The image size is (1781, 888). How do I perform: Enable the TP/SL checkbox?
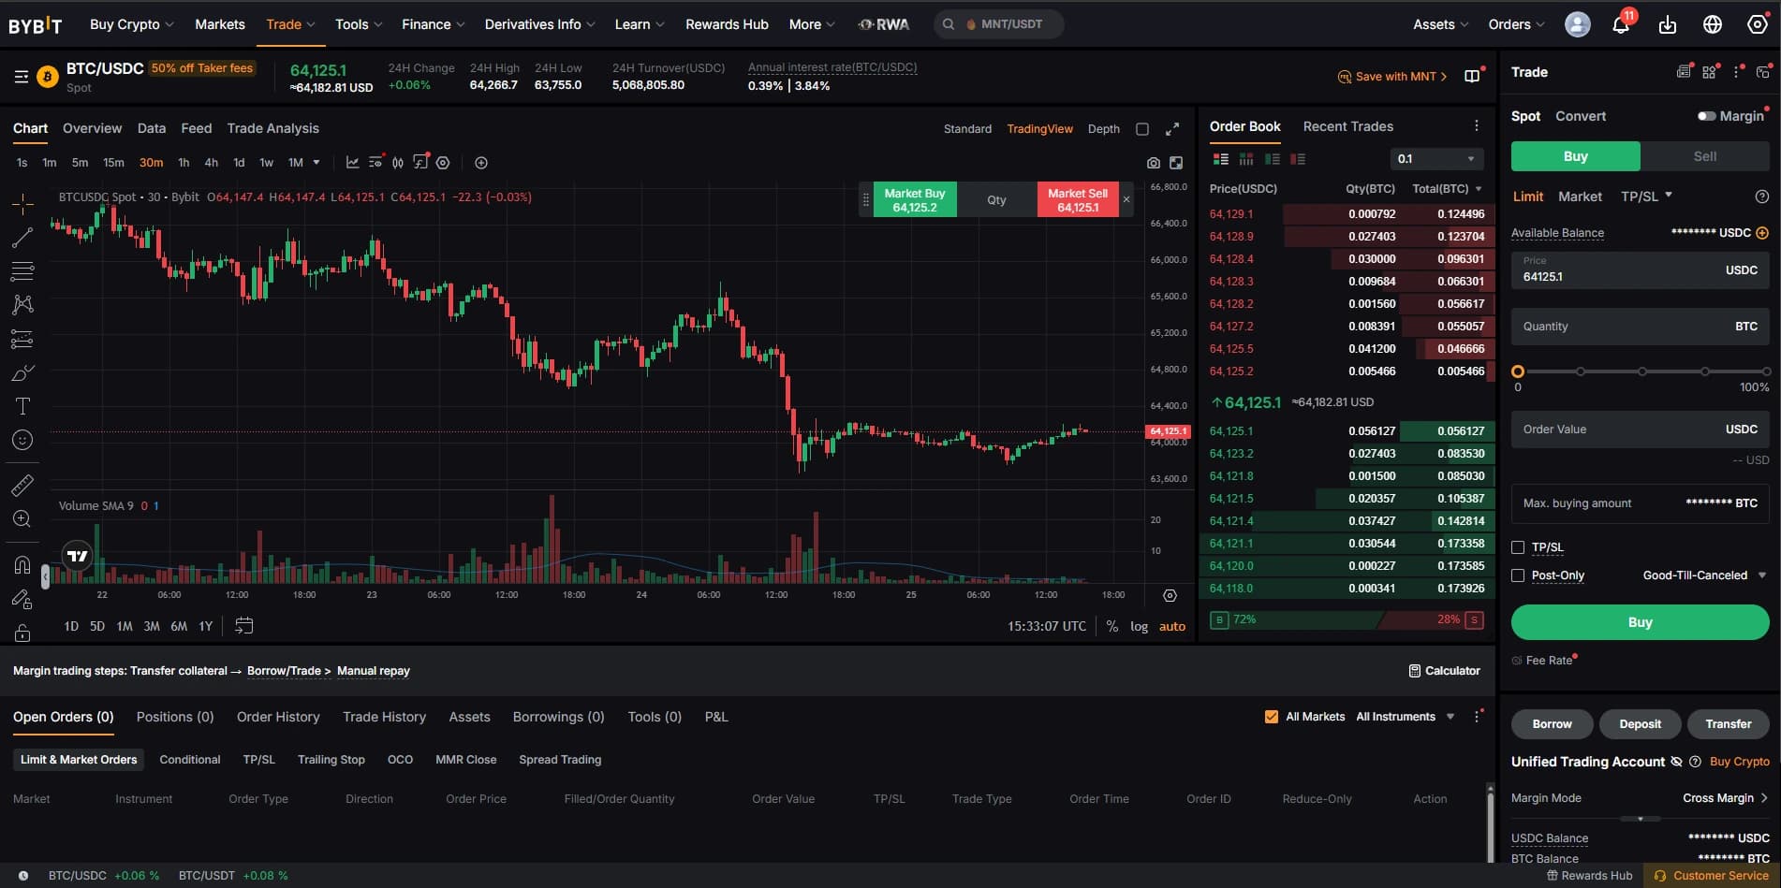point(1518,547)
